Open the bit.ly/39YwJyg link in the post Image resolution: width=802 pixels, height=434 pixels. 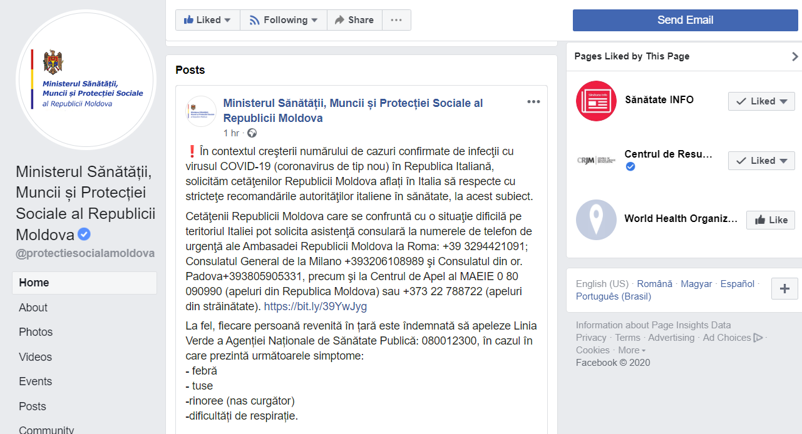(316, 306)
